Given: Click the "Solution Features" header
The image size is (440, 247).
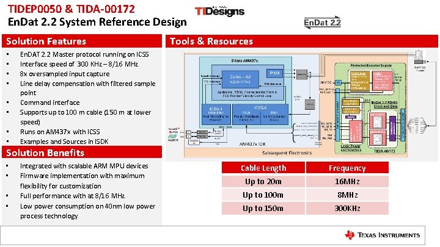Looking at the screenshot, I should [82, 41].
